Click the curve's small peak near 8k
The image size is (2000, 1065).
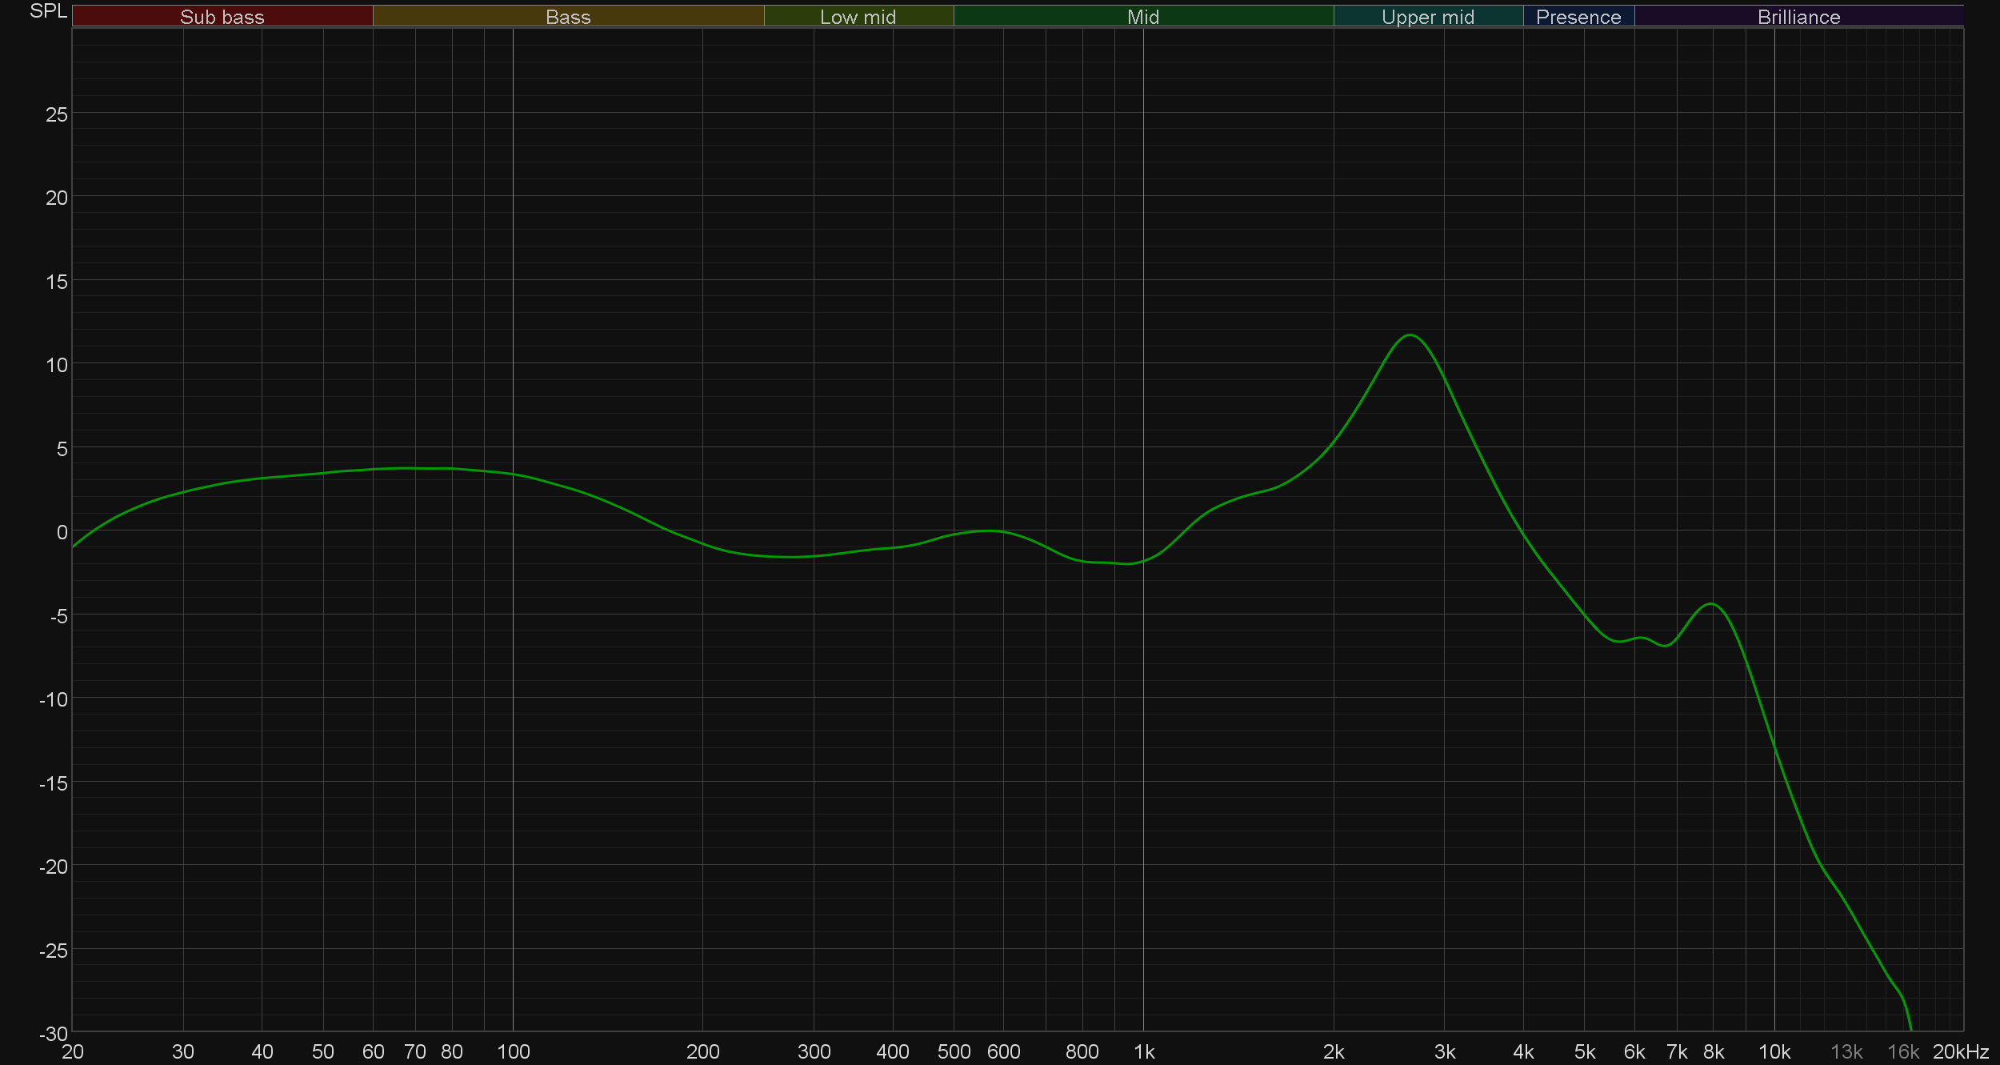[1710, 604]
